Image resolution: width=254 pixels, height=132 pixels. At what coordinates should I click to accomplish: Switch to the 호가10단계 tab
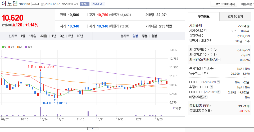pos(235,16)
